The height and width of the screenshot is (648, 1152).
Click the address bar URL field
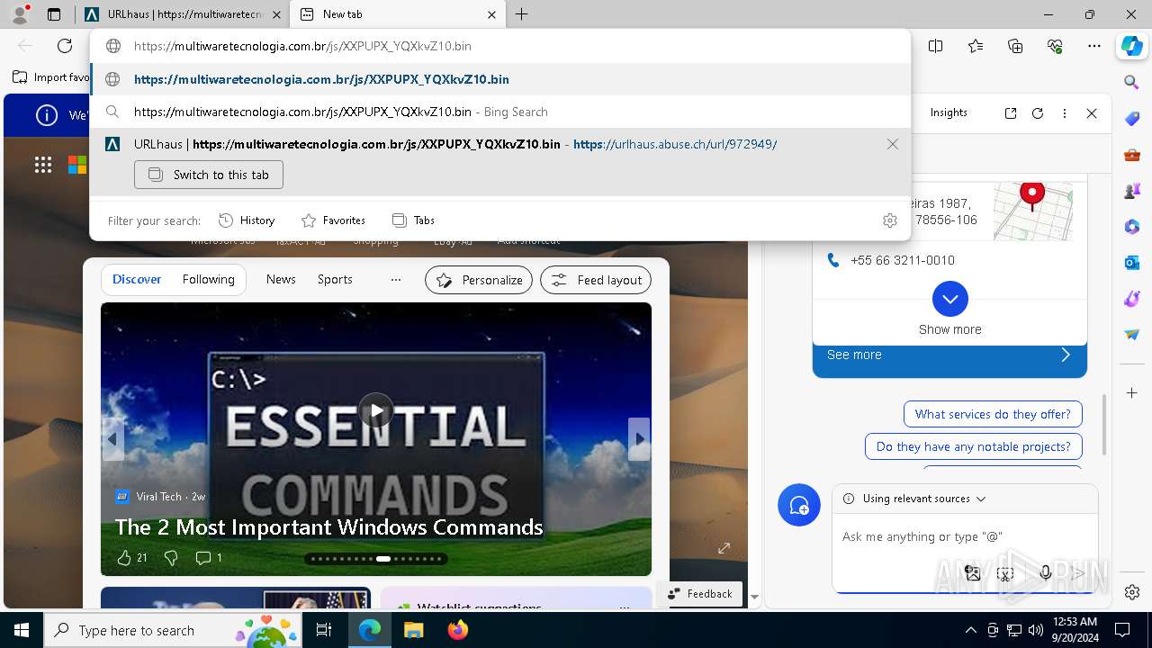click(x=500, y=46)
